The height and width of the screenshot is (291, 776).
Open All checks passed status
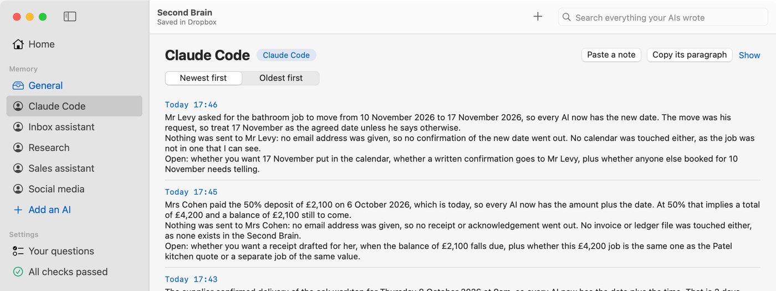pos(74,272)
